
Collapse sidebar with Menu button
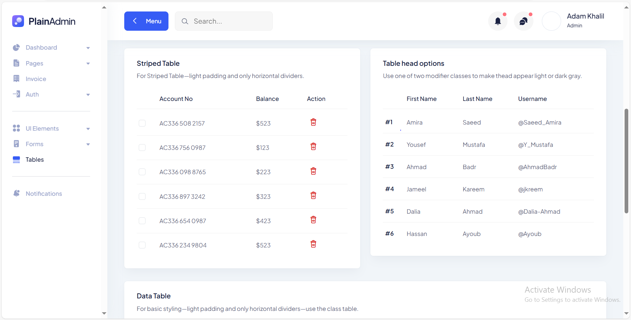(x=146, y=21)
